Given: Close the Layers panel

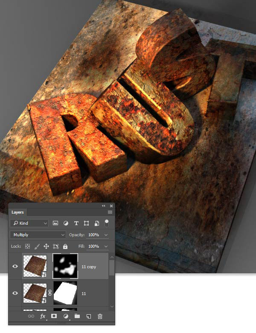Looking at the screenshot, I should [111, 206].
